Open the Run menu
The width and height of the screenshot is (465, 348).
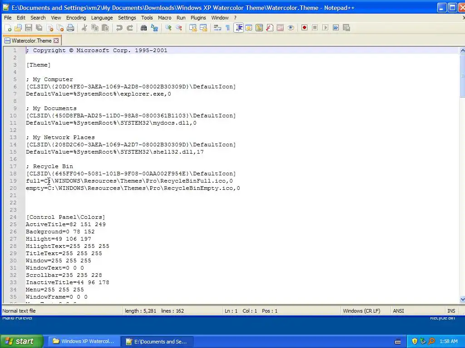pos(181,18)
